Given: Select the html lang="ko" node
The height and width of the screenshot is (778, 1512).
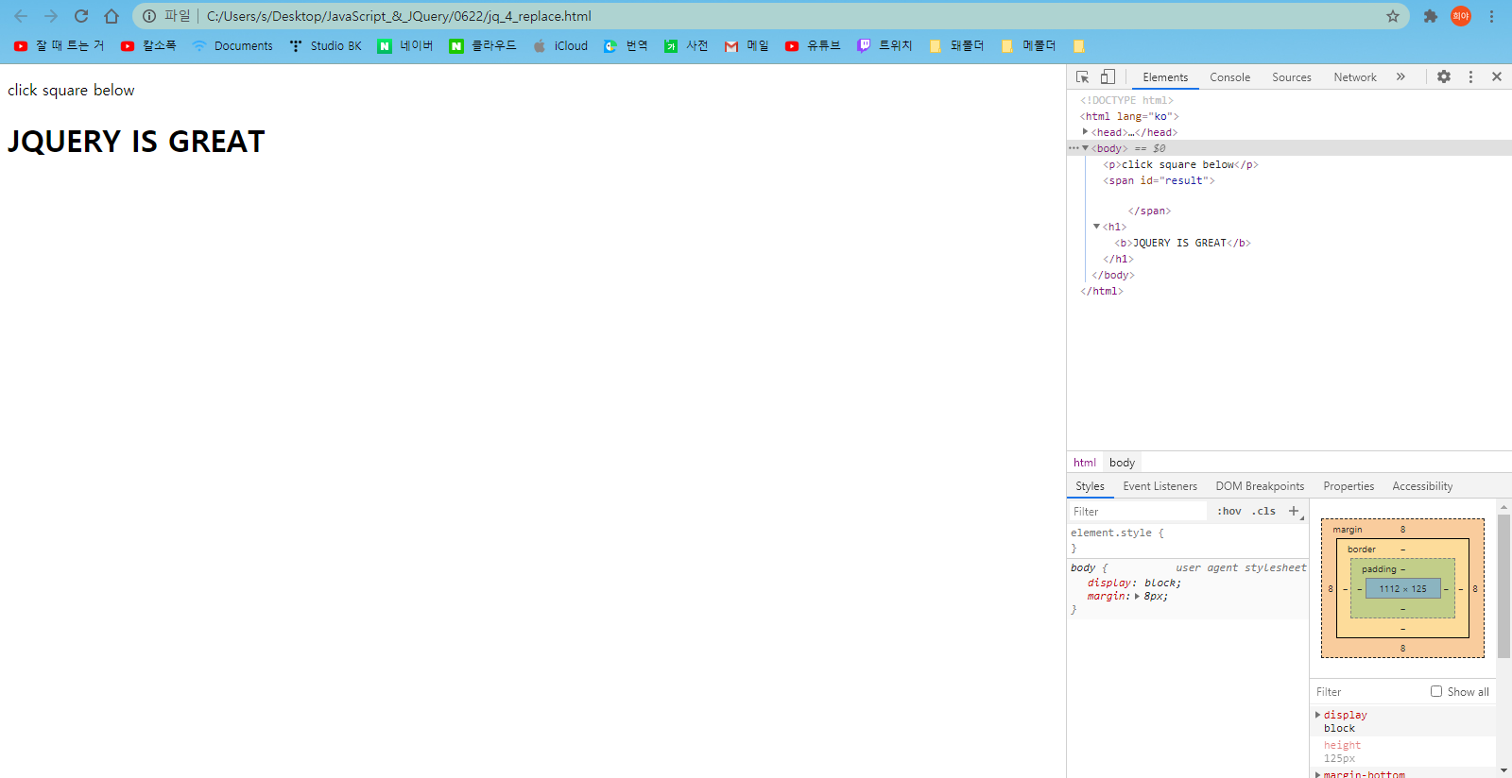Looking at the screenshot, I should click(1129, 116).
